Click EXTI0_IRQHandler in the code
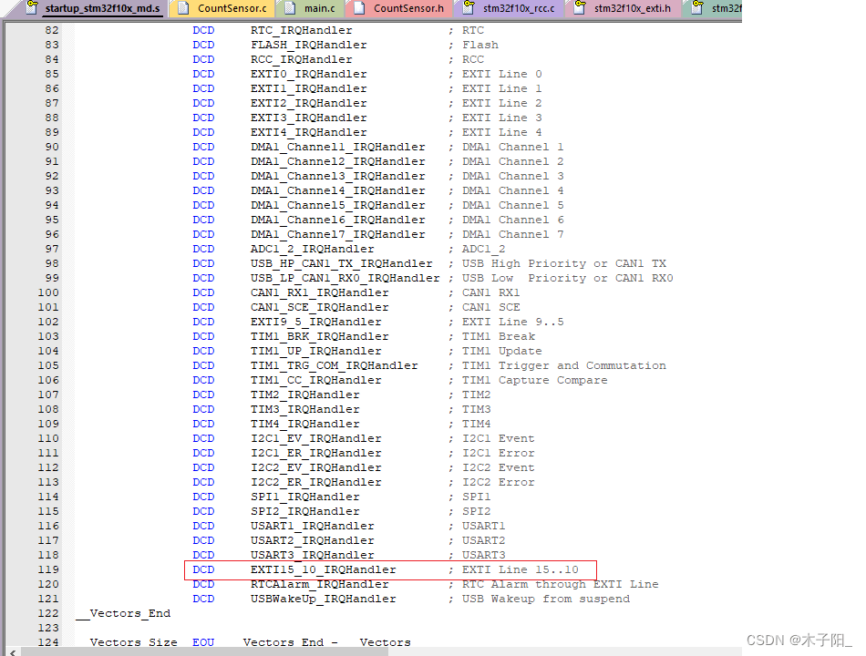 (x=309, y=74)
